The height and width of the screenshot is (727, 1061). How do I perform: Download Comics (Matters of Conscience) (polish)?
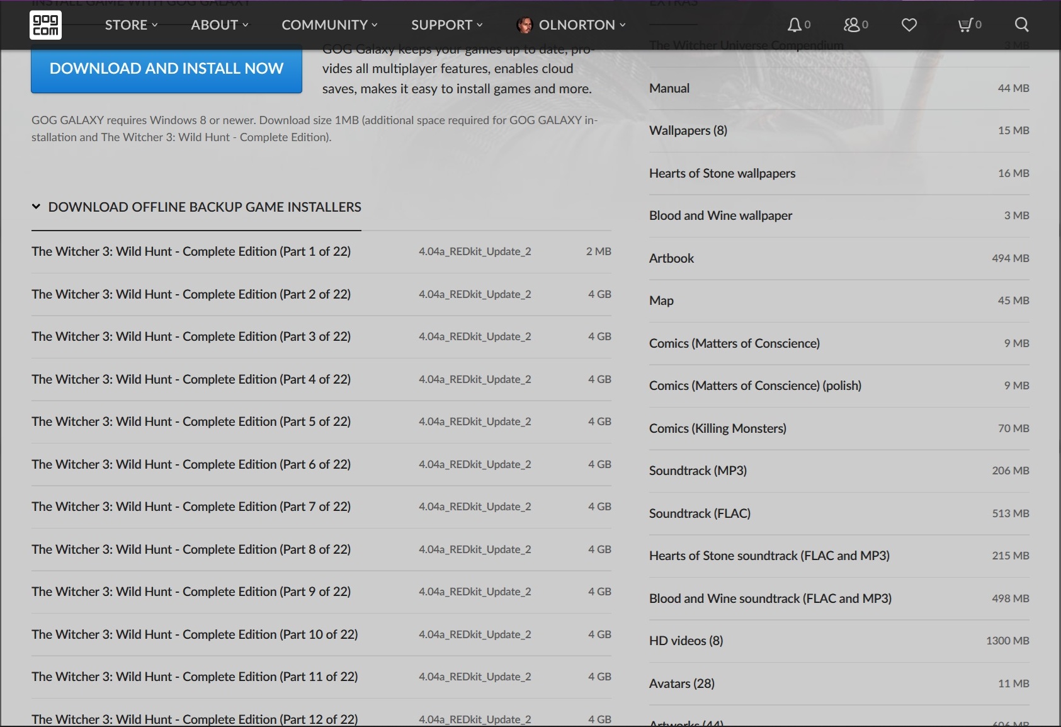(x=839, y=386)
